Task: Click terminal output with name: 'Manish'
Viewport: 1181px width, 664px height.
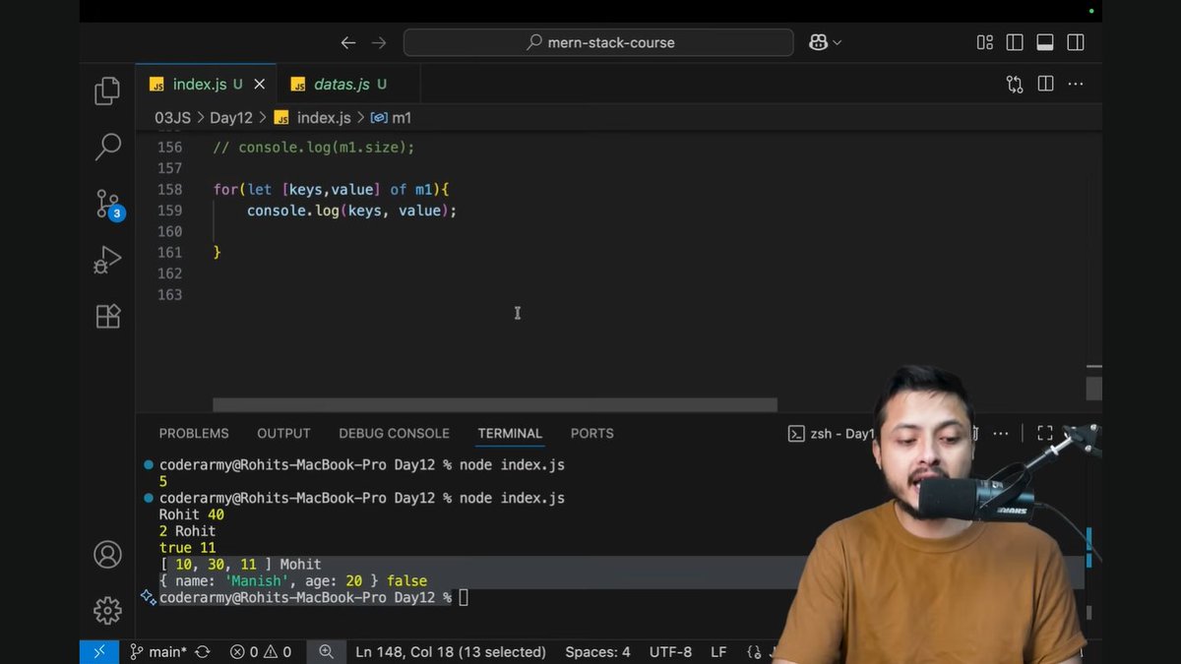Action: pyautogui.click(x=293, y=581)
